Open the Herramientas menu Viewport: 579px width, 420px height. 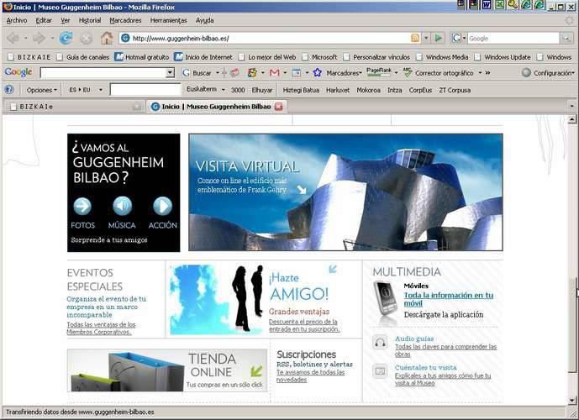tap(168, 21)
